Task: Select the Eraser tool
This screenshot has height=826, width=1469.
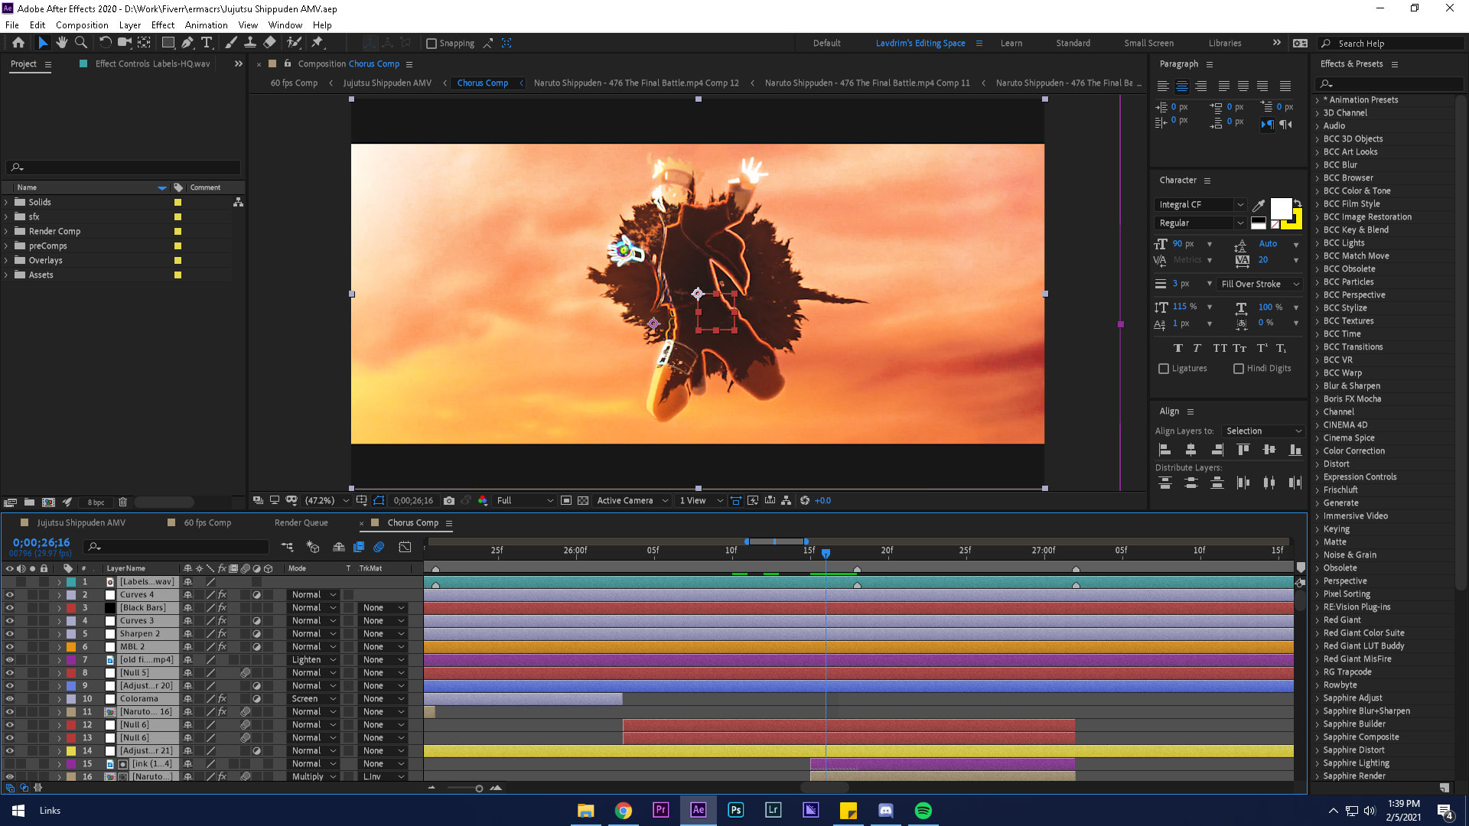Action: tap(269, 43)
